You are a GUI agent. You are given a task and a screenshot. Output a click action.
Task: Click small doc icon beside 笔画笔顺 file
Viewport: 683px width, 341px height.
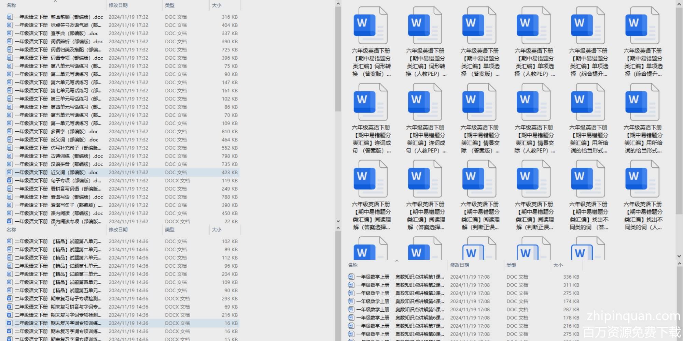pyautogui.click(x=10, y=17)
